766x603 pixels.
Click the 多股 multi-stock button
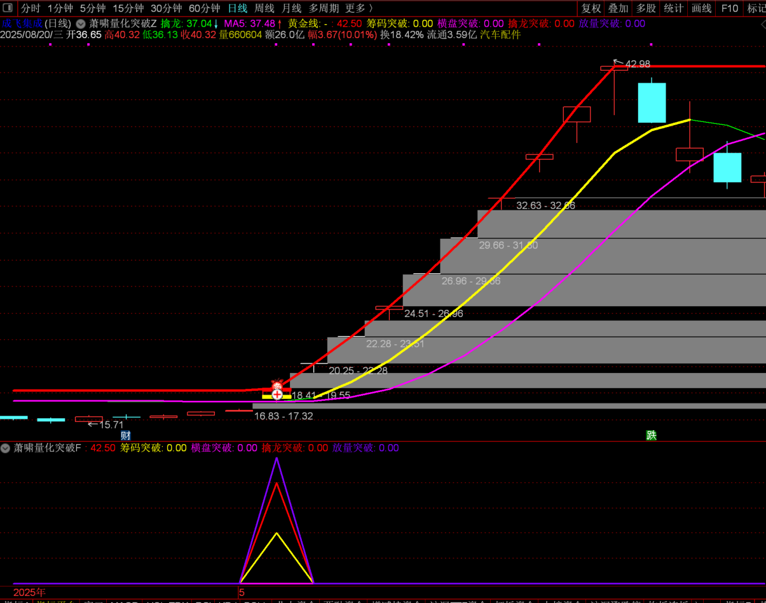[x=646, y=8]
